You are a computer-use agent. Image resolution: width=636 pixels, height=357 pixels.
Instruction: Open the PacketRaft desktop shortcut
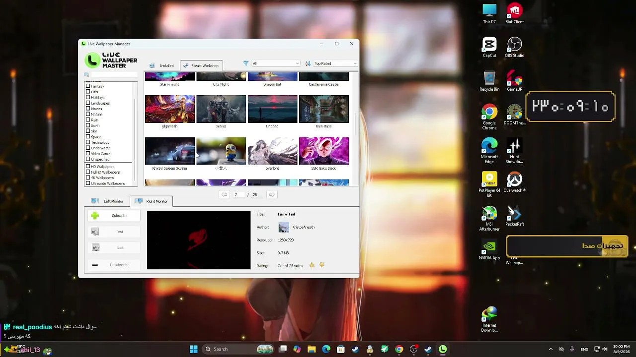pyautogui.click(x=514, y=216)
